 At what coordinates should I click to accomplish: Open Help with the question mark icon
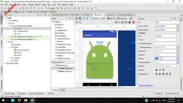(x=96, y=8)
